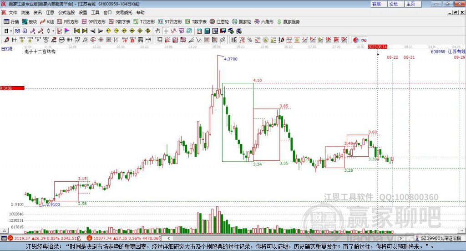
Task: Open the 9P四方形 tool
Action: click(x=94, y=22)
